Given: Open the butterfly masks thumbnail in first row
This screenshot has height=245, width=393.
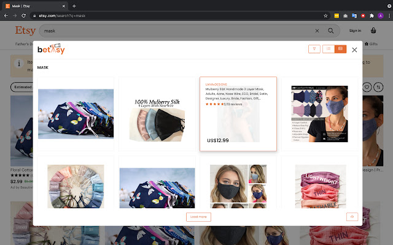Looking at the screenshot, I should [76, 114].
